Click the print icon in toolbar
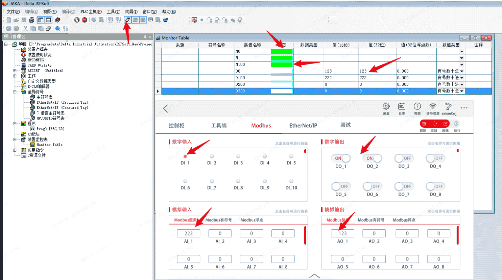 click(x=31, y=20)
